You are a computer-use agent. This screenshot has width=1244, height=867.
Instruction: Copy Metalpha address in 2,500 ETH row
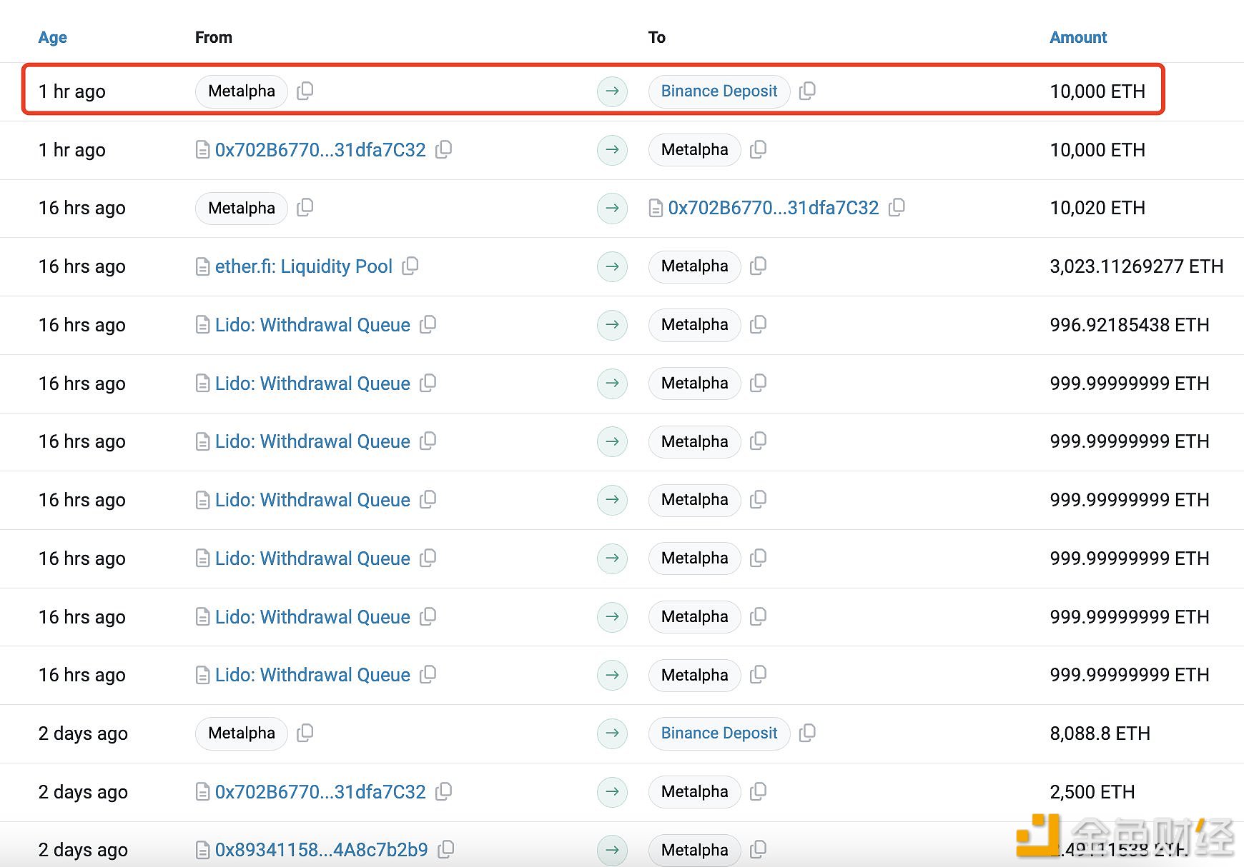758,791
